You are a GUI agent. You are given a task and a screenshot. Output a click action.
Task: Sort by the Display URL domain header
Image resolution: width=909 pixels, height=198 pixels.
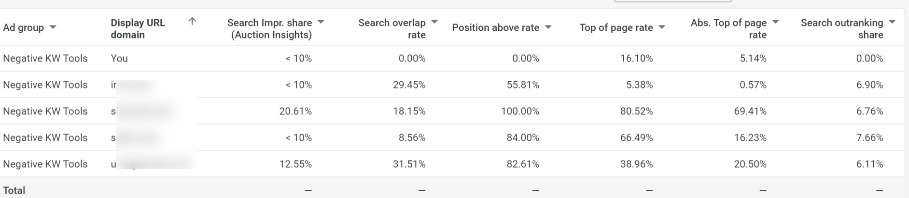coord(138,28)
